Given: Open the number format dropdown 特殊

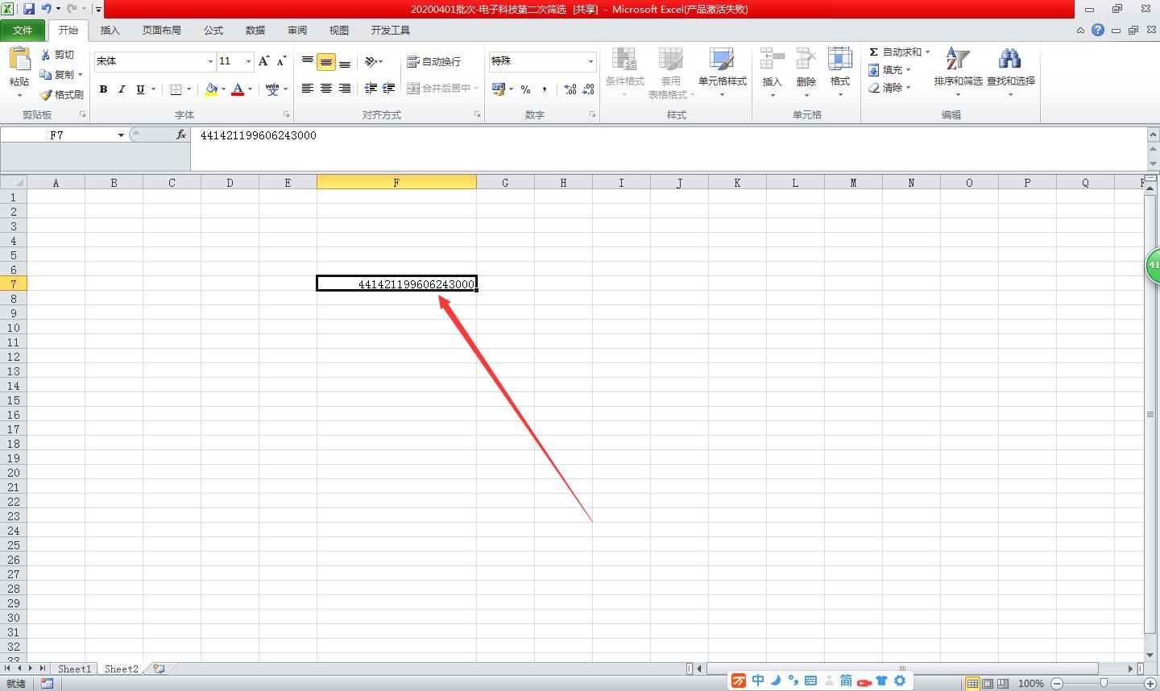Looking at the screenshot, I should pyautogui.click(x=590, y=61).
